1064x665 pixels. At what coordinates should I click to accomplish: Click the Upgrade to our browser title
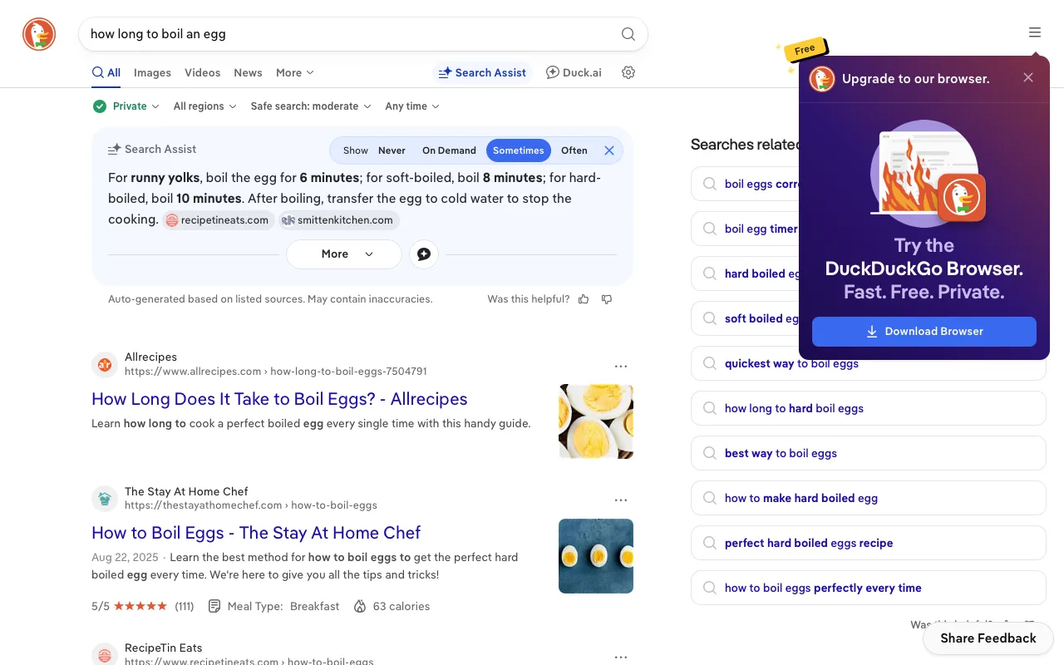(x=915, y=79)
